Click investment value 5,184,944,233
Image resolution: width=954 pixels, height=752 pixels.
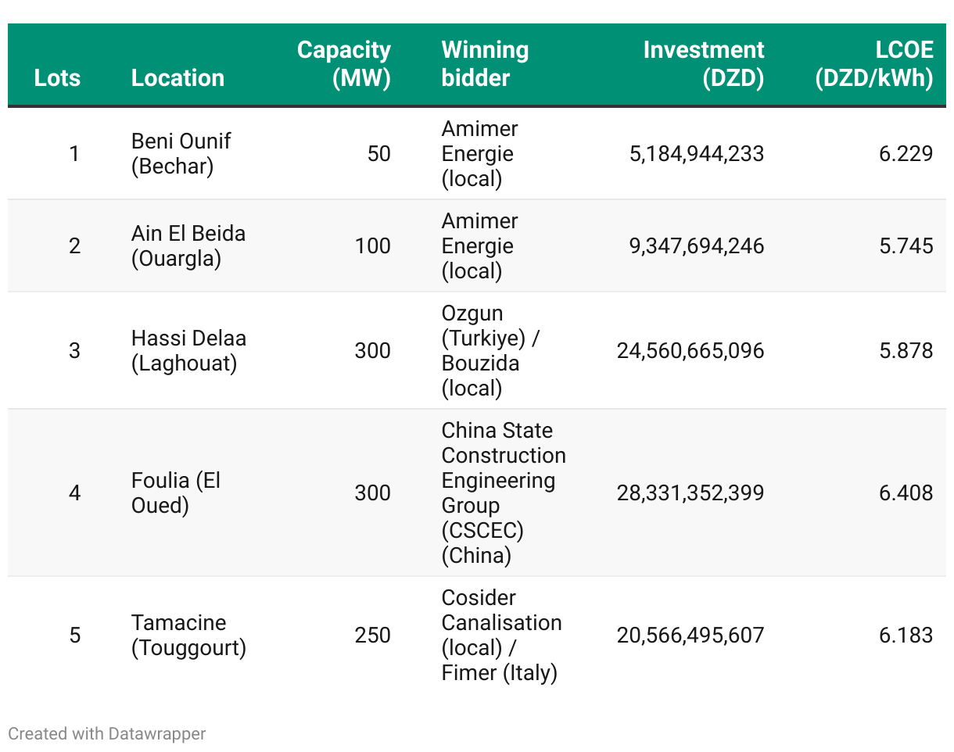tap(697, 154)
